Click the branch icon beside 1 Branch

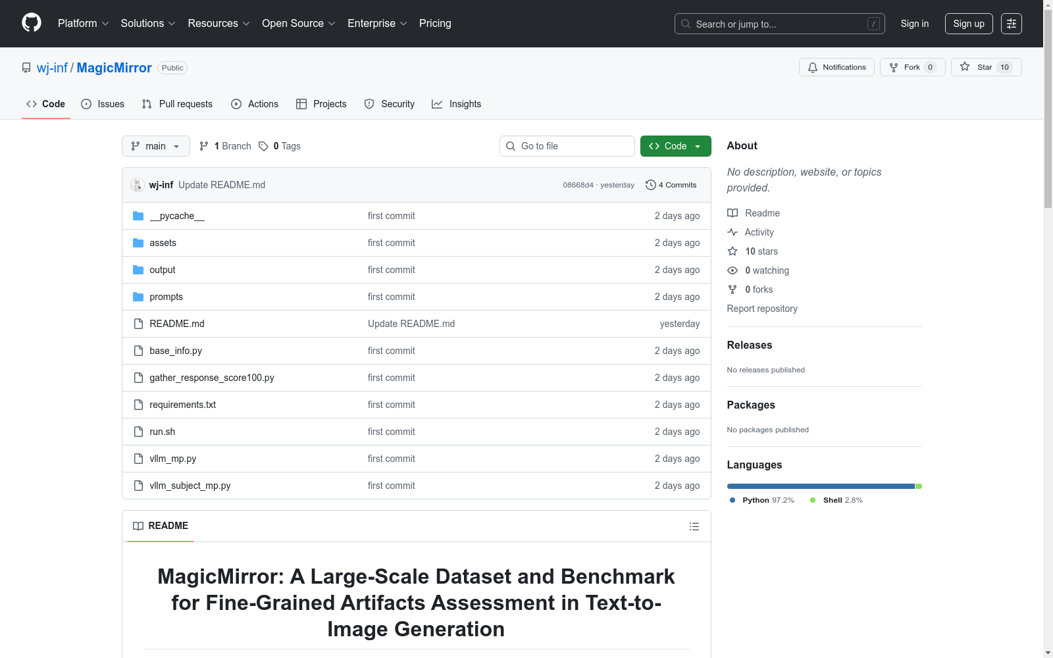(x=204, y=146)
